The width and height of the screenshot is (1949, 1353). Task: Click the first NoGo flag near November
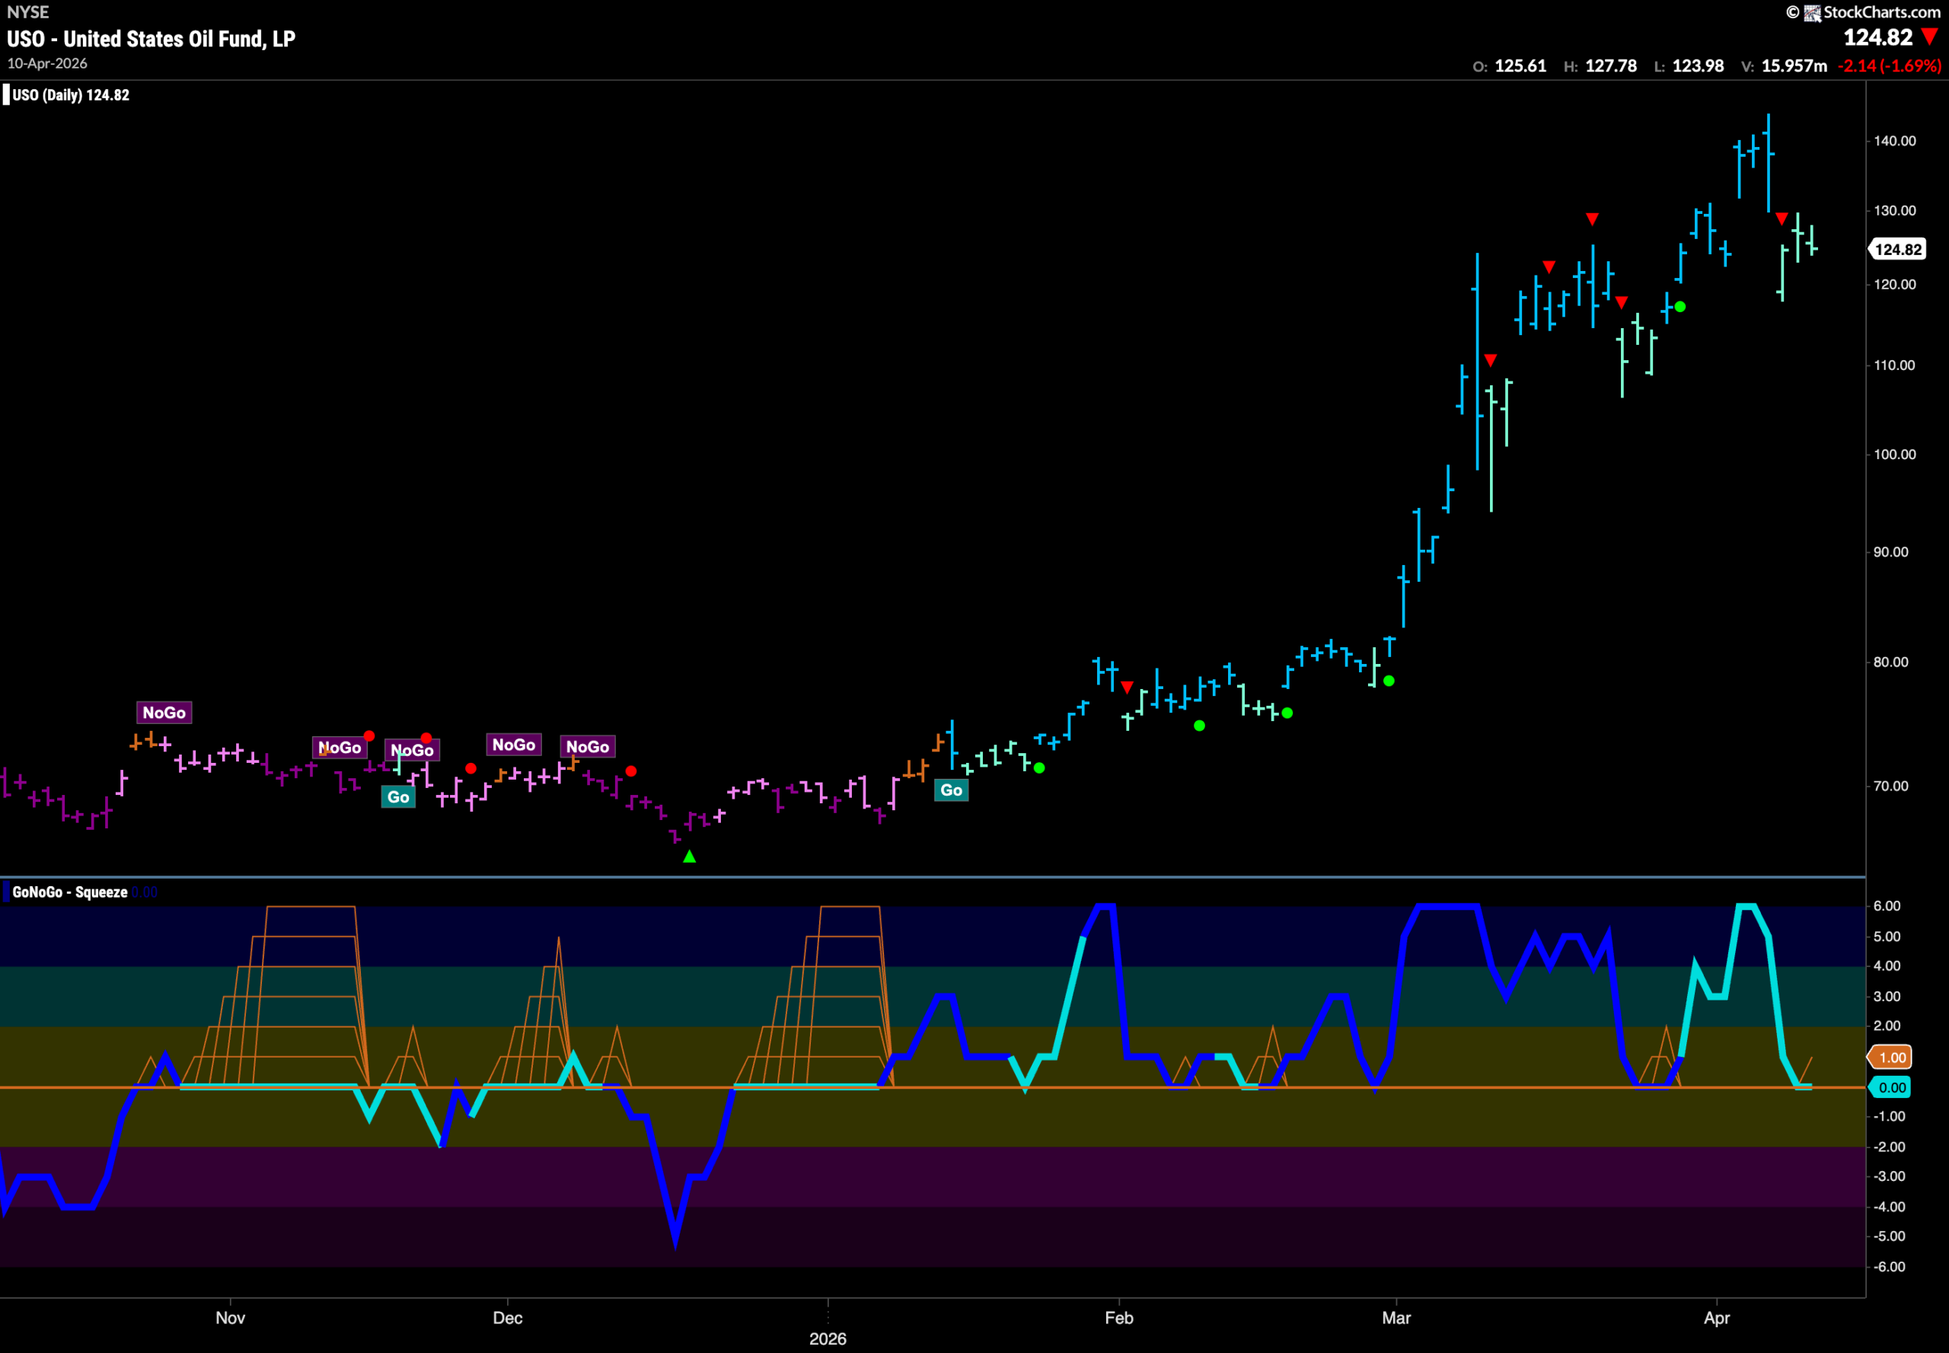(x=164, y=713)
